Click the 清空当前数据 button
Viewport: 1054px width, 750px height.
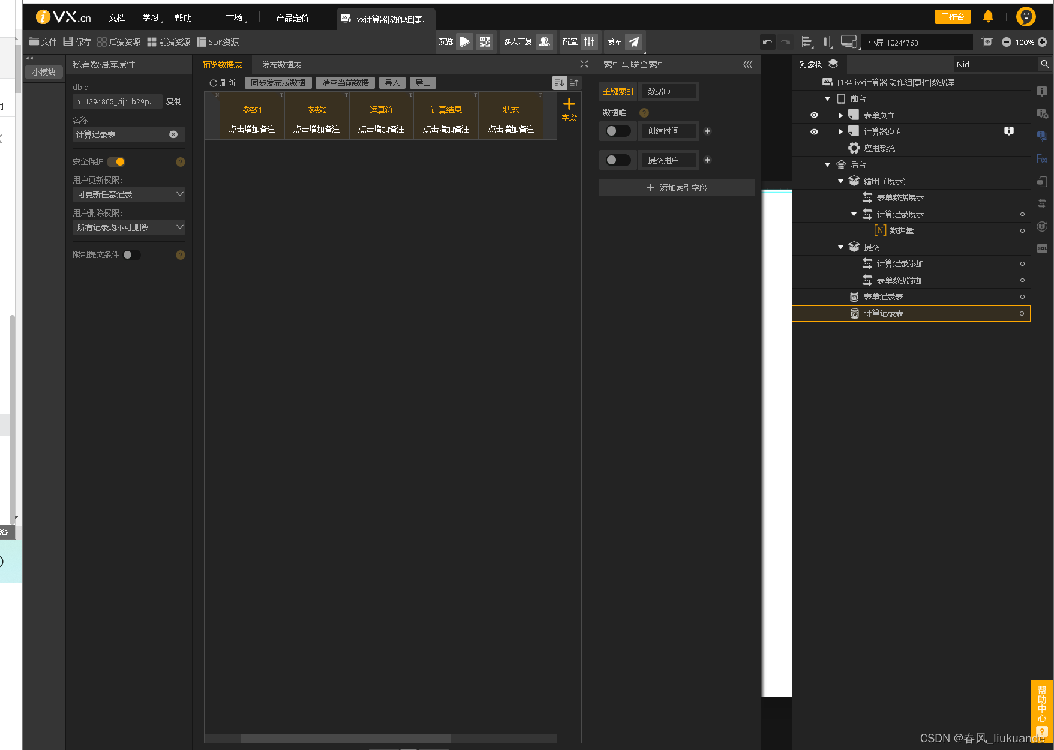coord(346,83)
